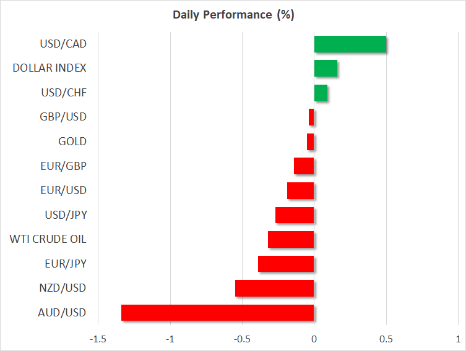Click the WTI CRUDE OIL label

[48, 239]
